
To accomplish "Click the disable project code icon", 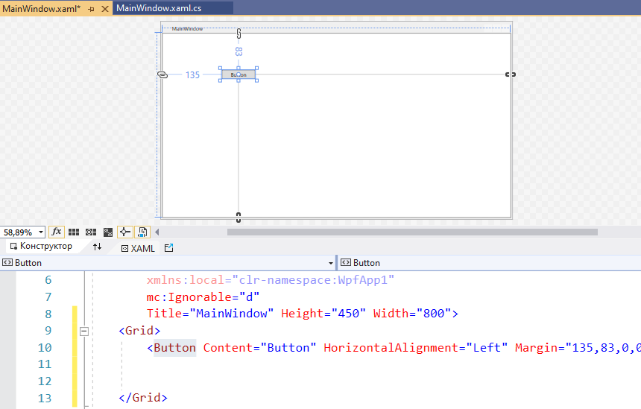I will pyautogui.click(x=143, y=232).
